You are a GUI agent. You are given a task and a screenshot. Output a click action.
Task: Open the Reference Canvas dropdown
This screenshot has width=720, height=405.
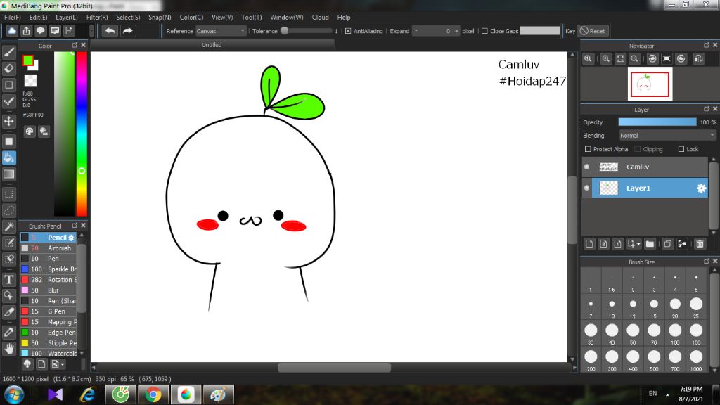(x=221, y=31)
